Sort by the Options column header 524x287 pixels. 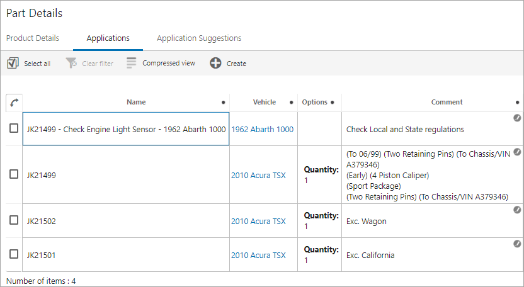(x=314, y=102)
